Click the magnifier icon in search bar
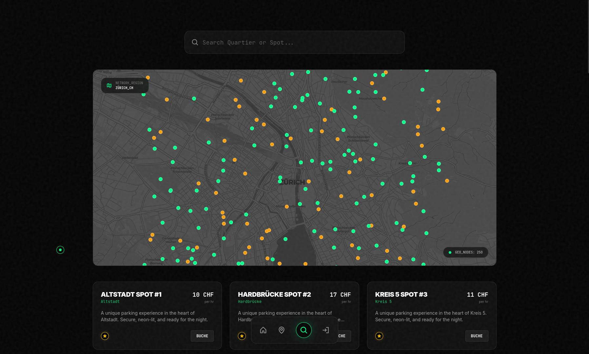Viewport: 589px width, 354px height. click(195, 43)
